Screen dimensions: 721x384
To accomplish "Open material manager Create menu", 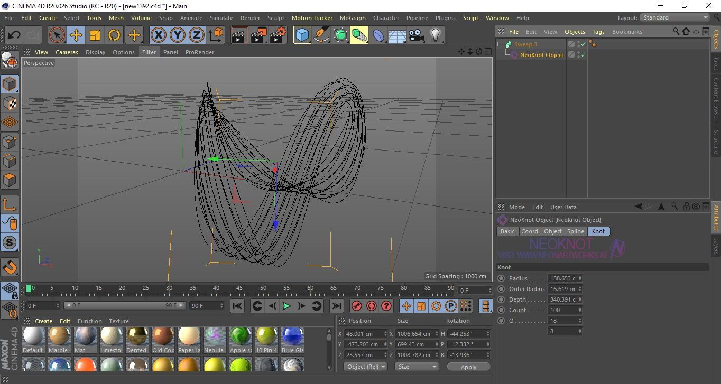I will pos(43,321).
